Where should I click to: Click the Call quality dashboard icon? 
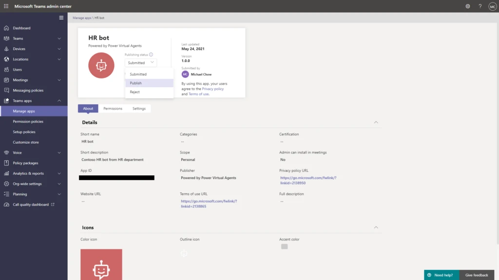(6, 205)
